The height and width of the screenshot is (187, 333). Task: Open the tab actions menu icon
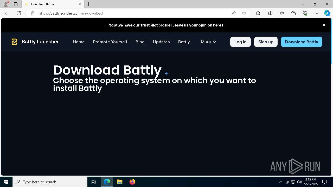click(x=16, y=4)
